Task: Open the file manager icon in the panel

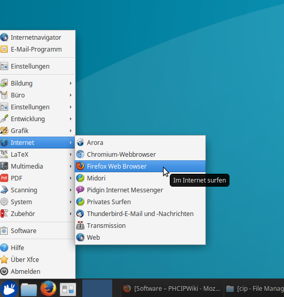Action: coord(28,289)
